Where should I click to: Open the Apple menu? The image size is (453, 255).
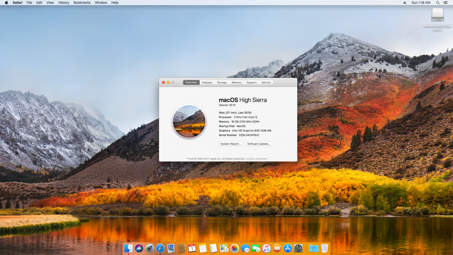(6, 3)
